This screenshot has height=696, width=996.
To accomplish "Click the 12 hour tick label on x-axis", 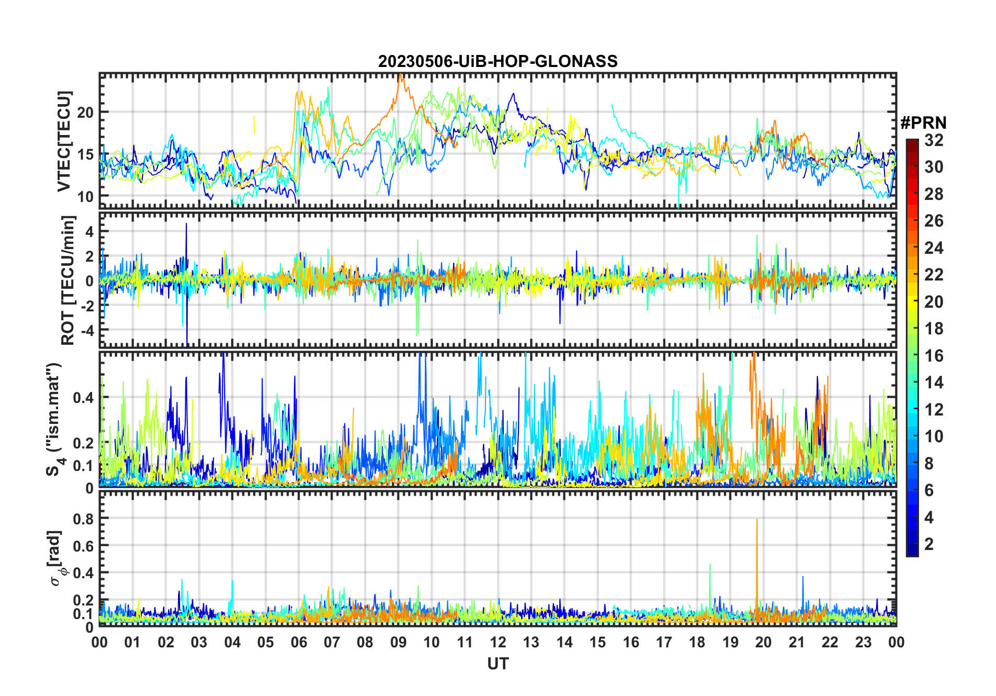I will (x=497, y=642).
